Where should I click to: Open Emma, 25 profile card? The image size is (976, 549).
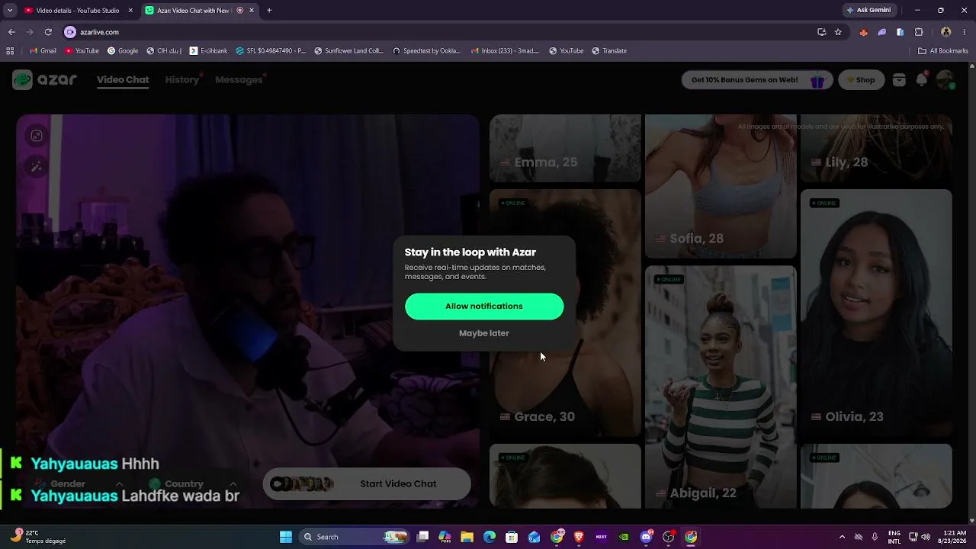click(x=565, y=149)
